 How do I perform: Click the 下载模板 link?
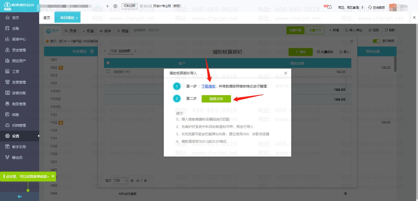pos(208,87)
